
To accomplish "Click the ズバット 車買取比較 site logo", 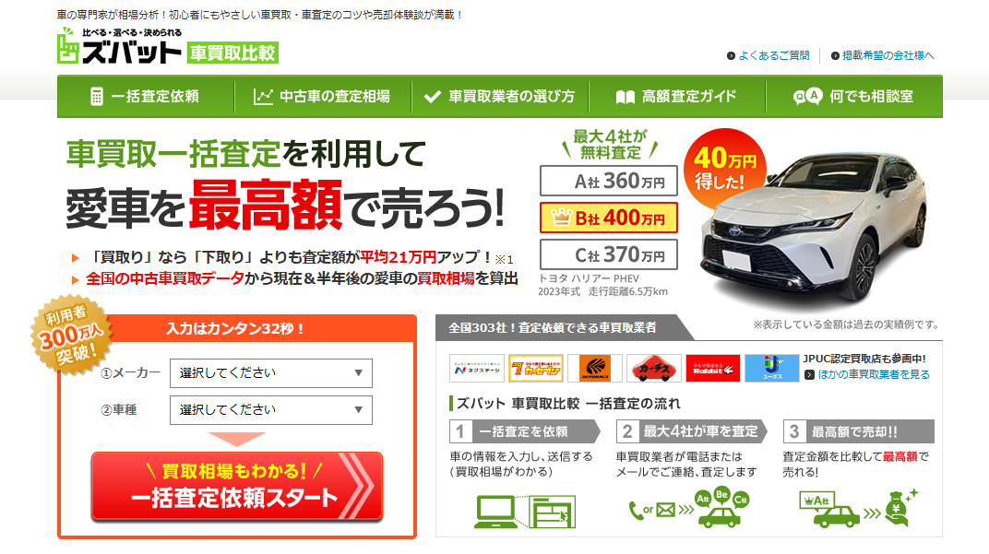I will 168,45.
